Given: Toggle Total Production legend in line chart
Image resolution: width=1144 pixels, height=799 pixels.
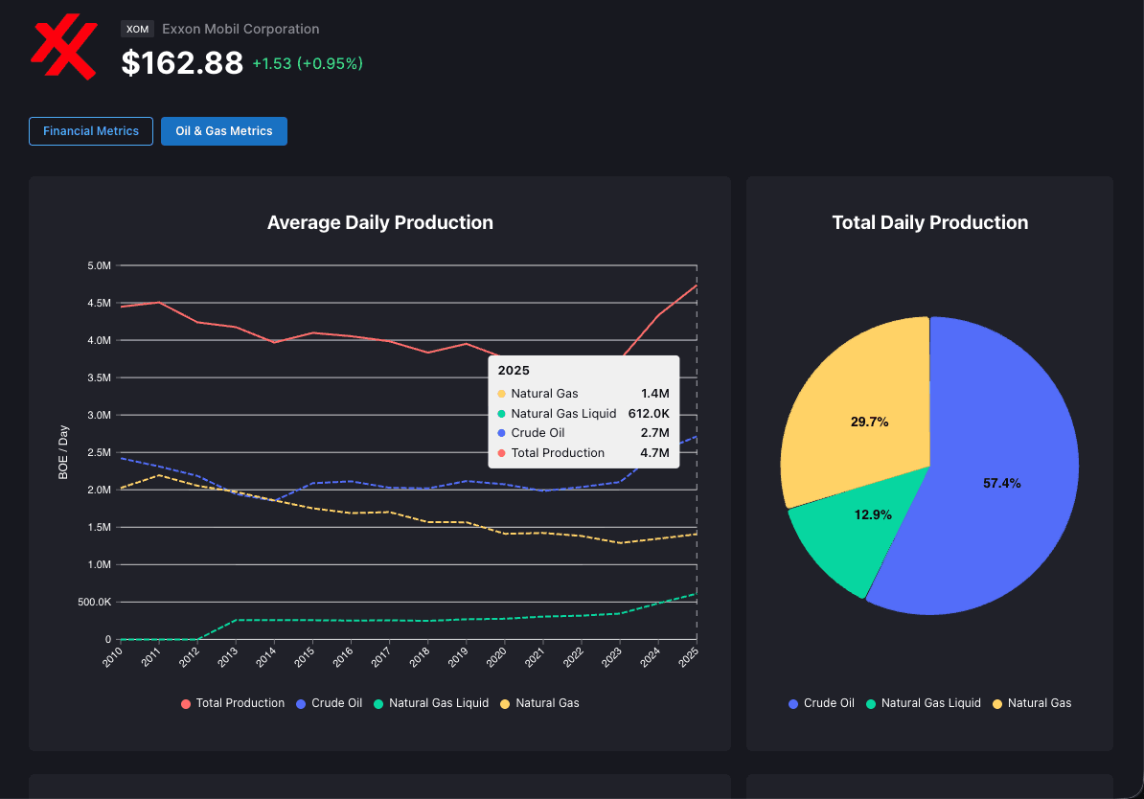Looking at the screenshot, I should pyautogui.click(x=233, y=703).
